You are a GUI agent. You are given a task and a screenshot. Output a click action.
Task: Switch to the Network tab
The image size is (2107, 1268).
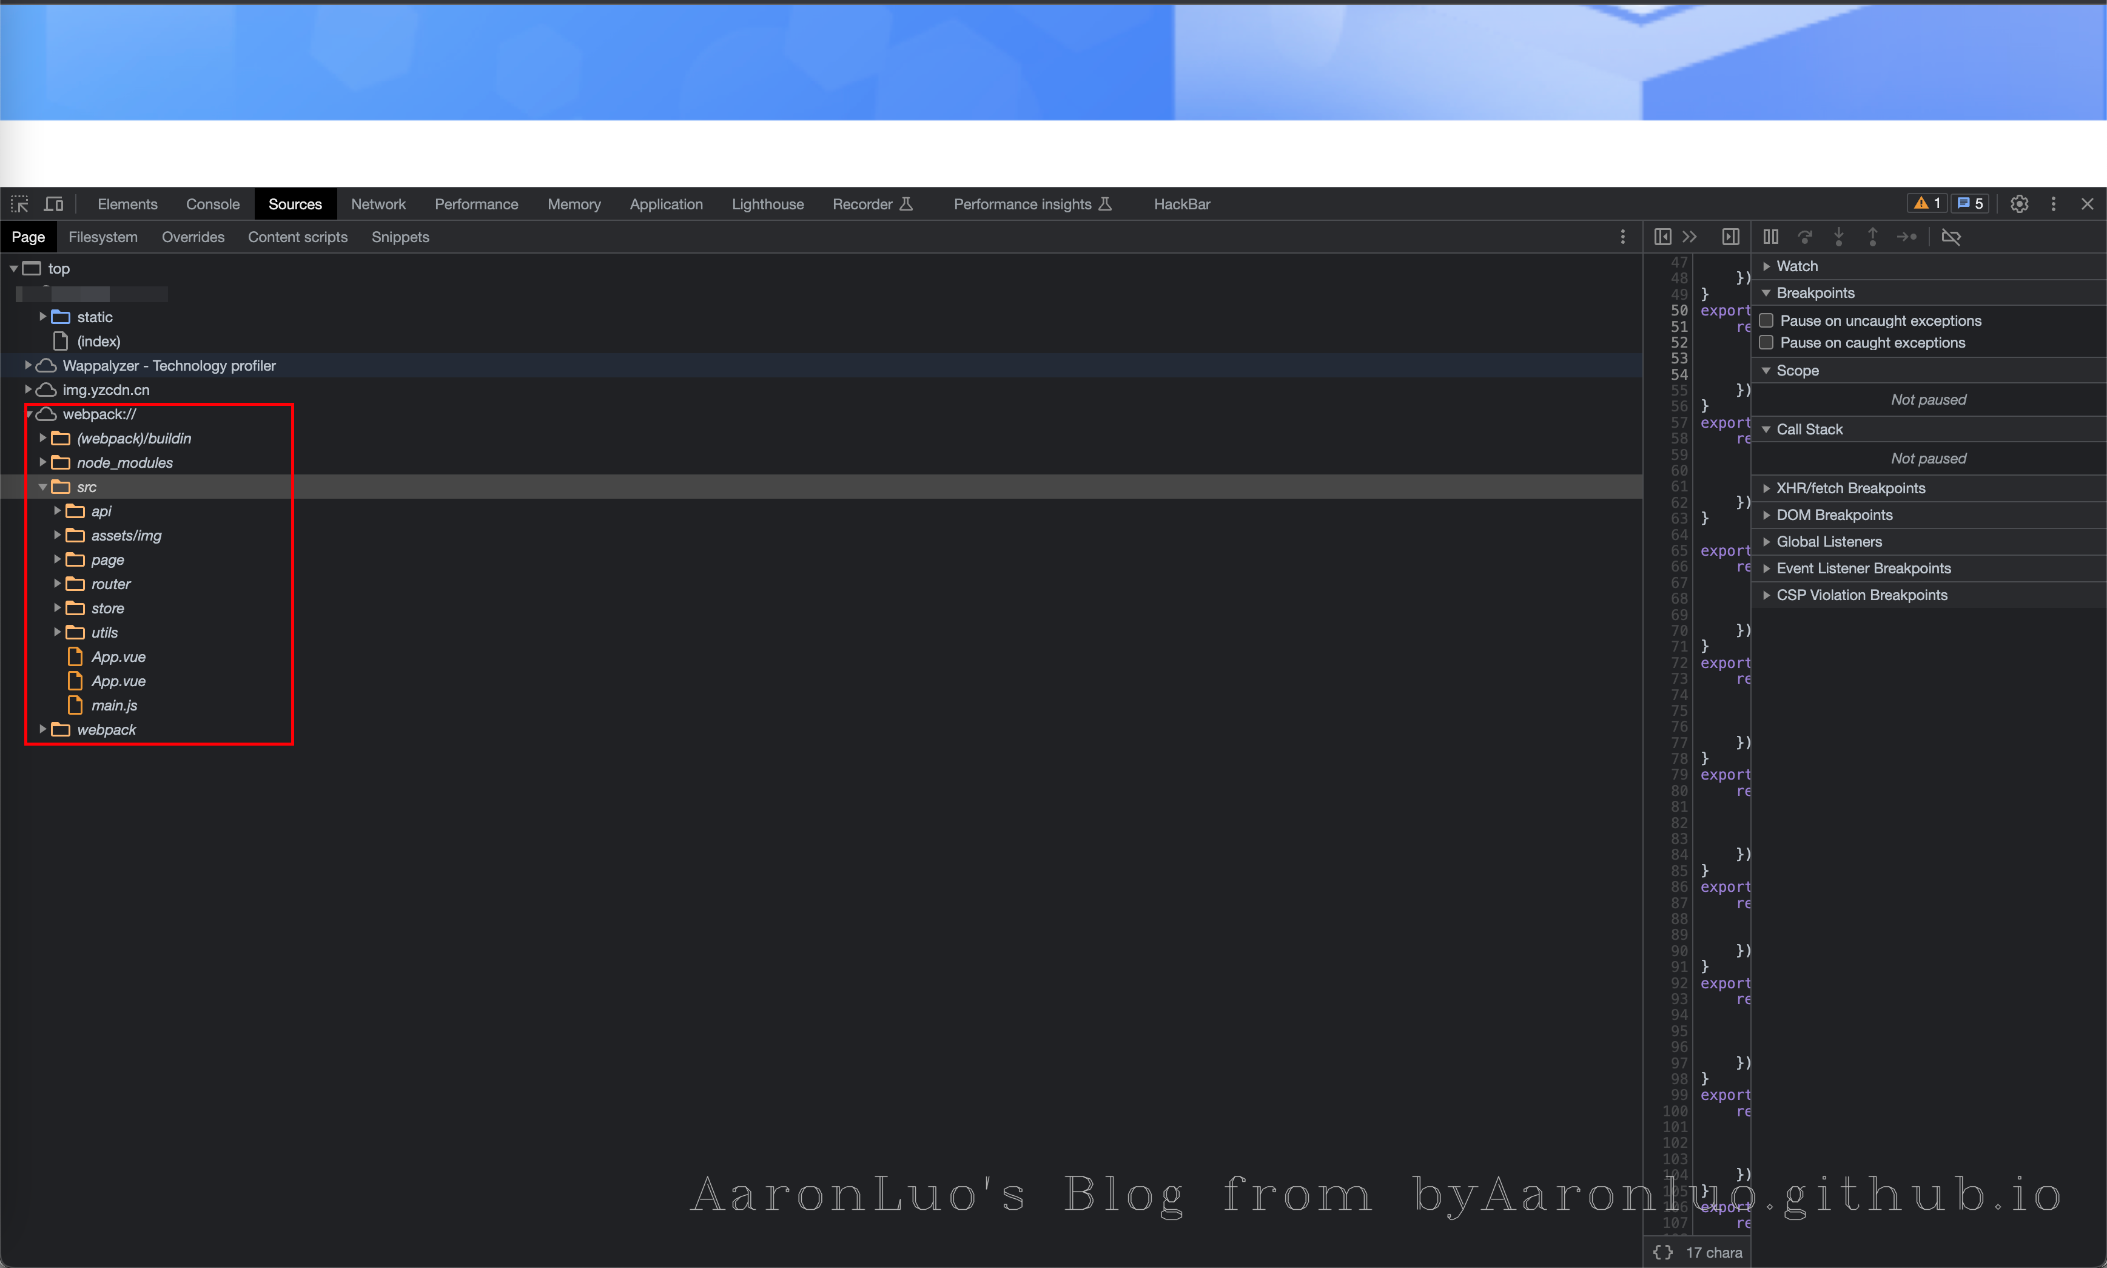click(x=377, y=204)
